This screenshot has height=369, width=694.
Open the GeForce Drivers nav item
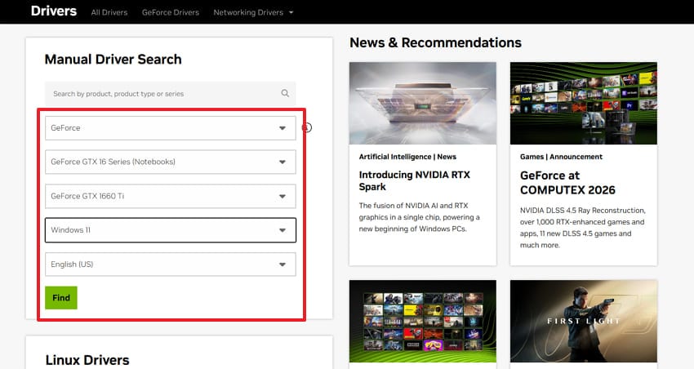coord(171,12)
